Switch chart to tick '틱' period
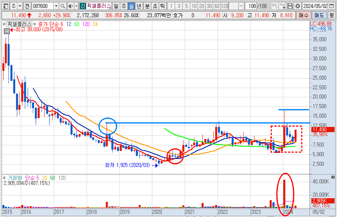The height and width of the screenshot is (217, 337). [163, 6]
